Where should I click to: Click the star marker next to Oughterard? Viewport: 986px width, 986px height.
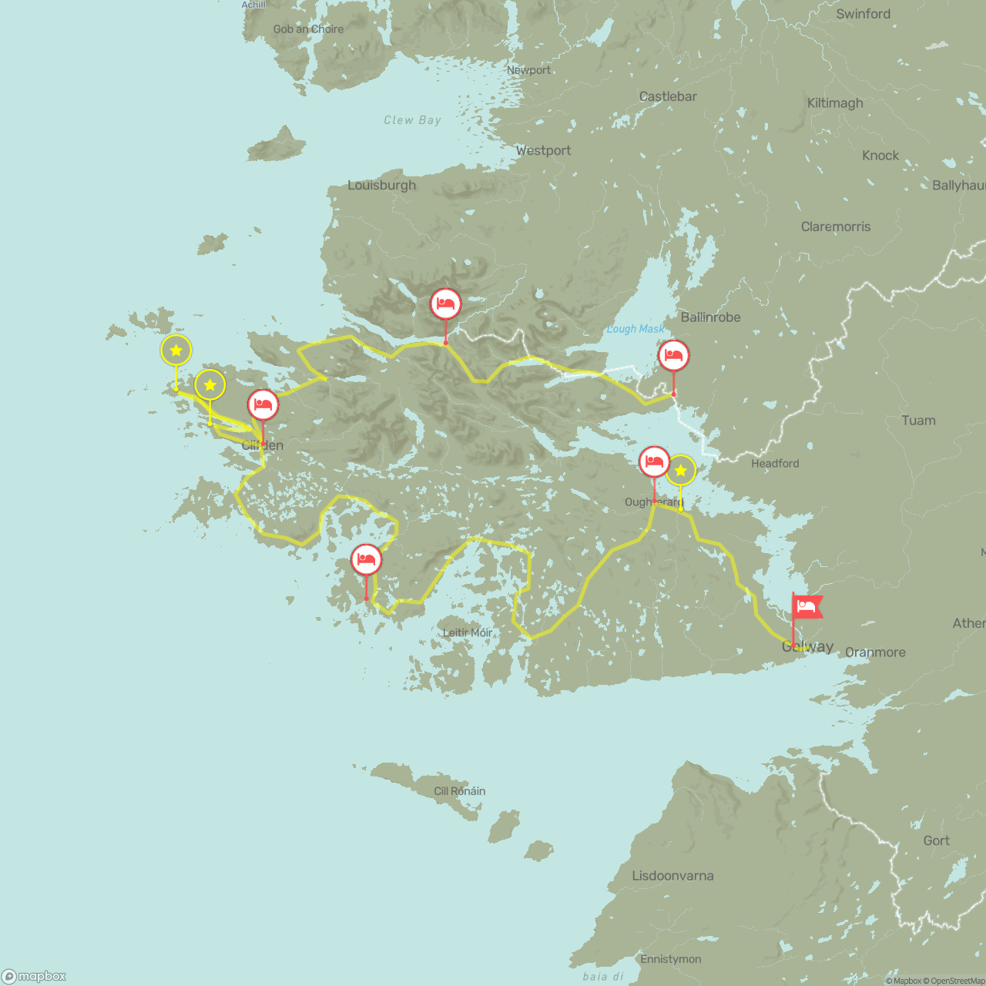pos(680,470)
